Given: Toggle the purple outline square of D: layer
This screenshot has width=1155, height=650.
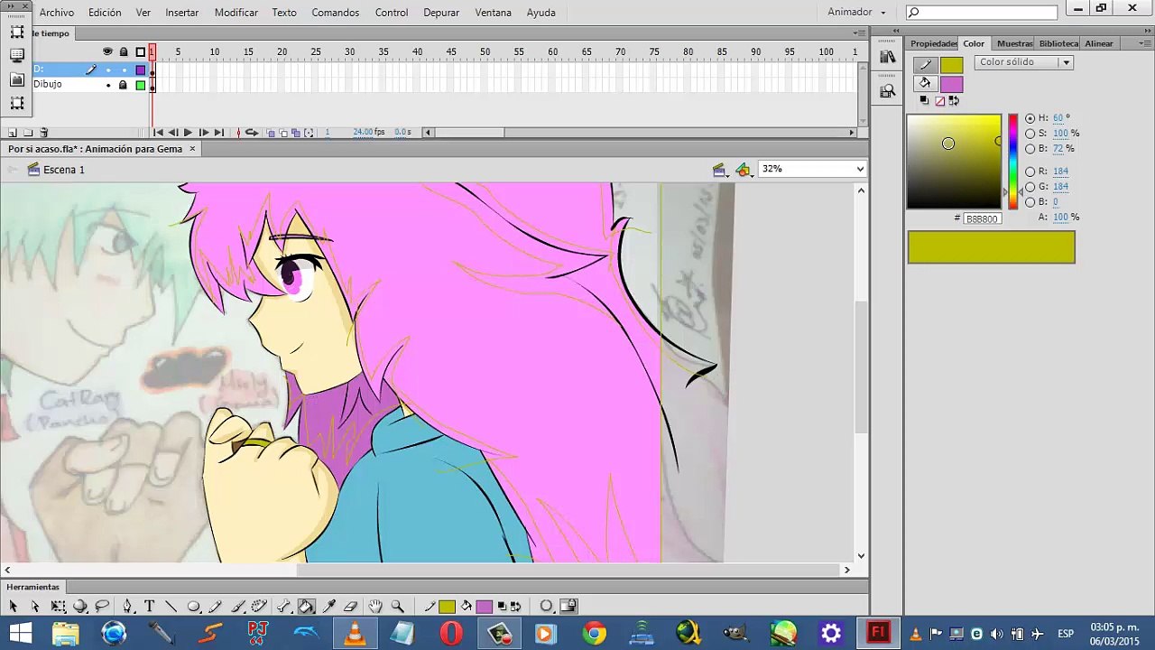Looking at the screenshot, I should 140,70.
